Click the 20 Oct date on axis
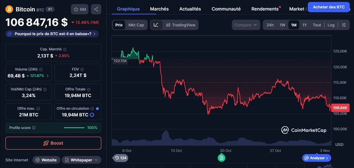Screen dimensions: 354x168 click(226, 150)
